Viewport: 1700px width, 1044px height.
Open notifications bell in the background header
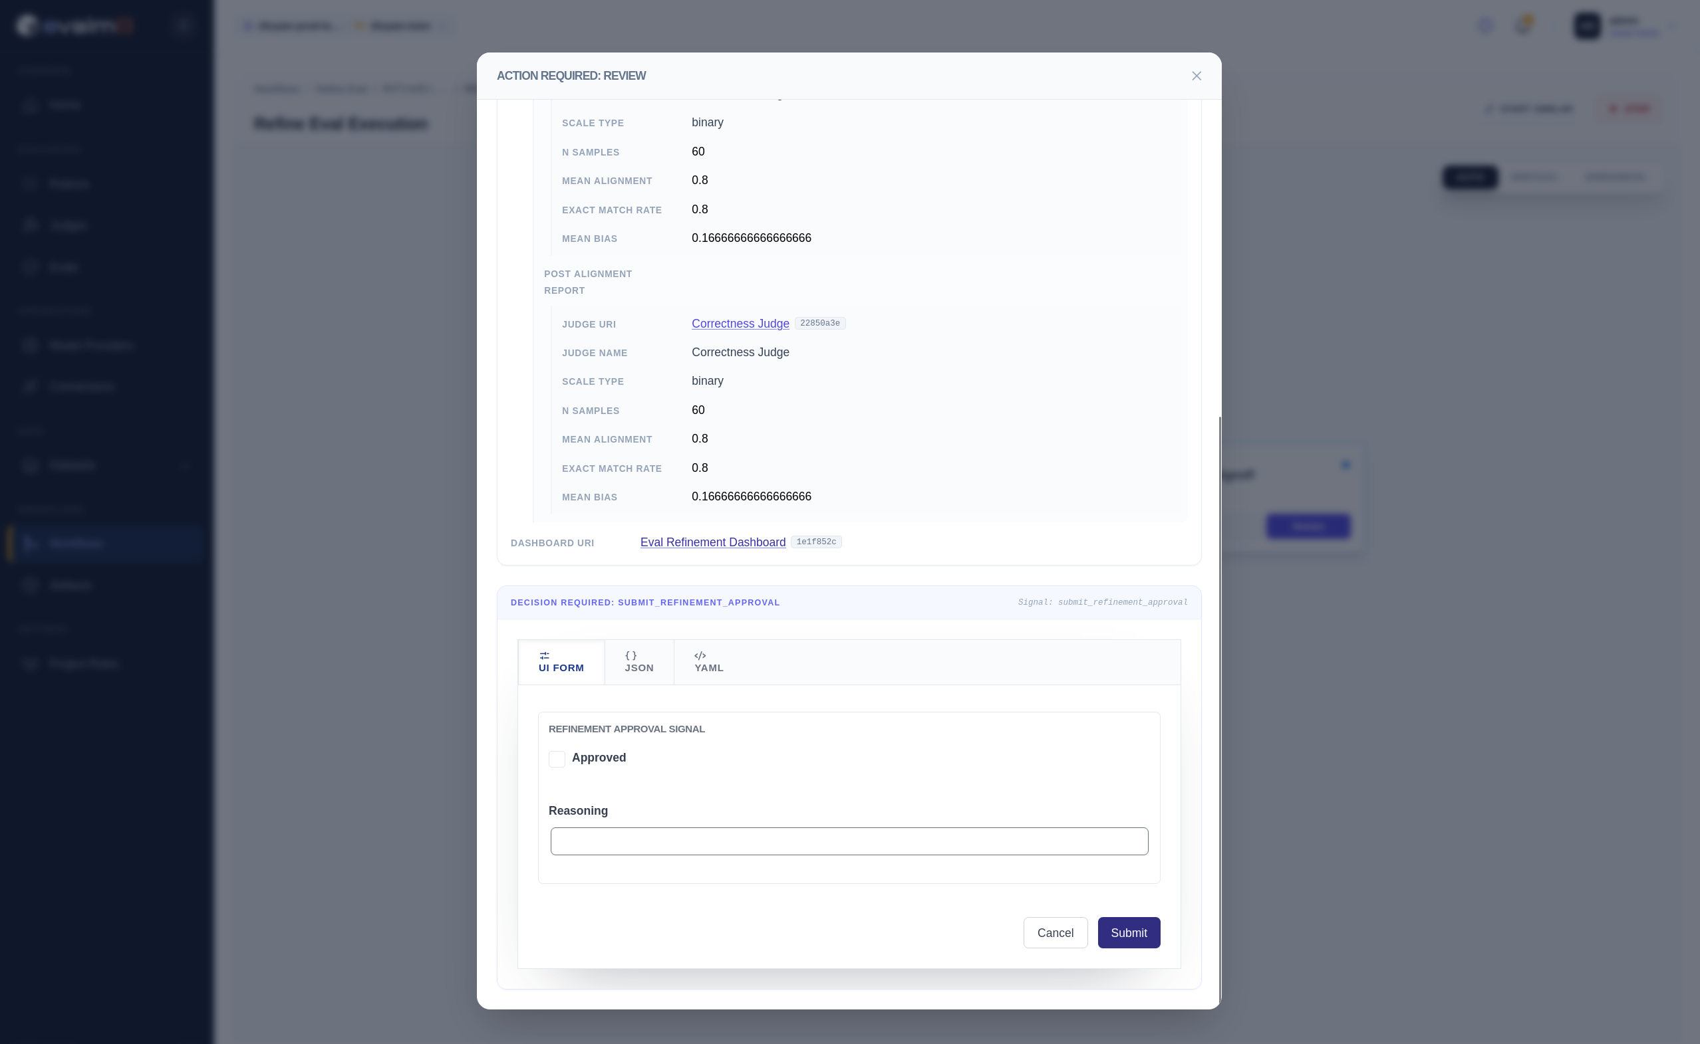[1522, 26]
